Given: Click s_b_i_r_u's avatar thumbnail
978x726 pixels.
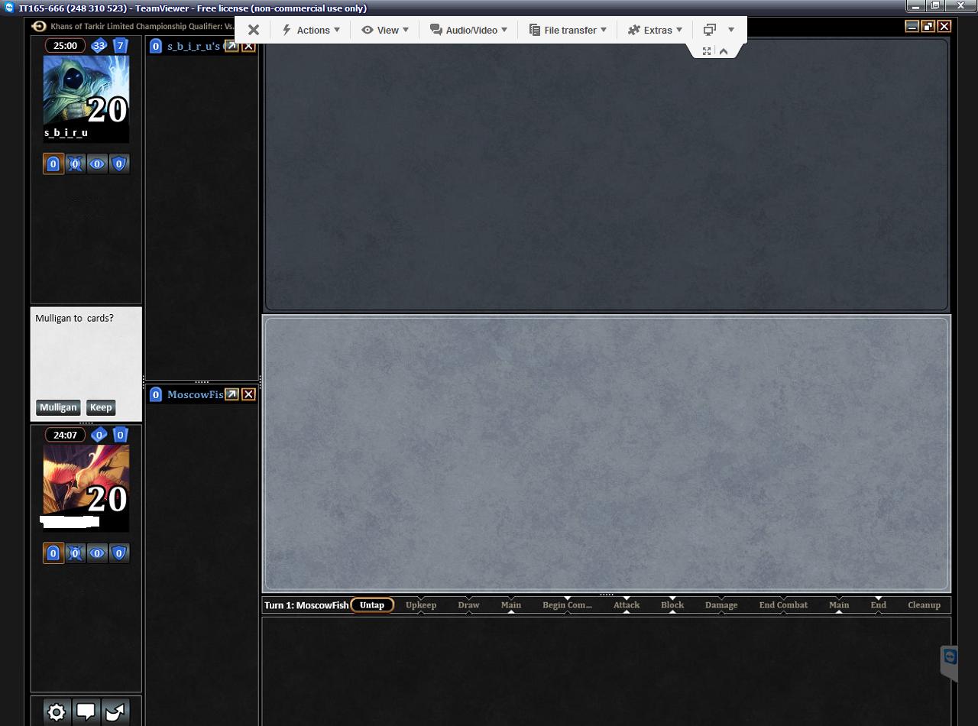Looking at the screenshot, I should tap(86, 92).
